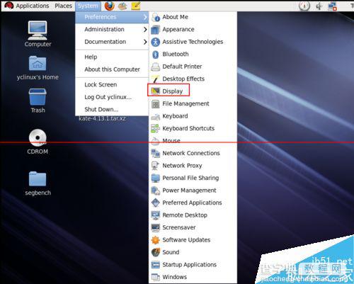
Task: Open the Applications menu
Action: click(x=27, y=6)
